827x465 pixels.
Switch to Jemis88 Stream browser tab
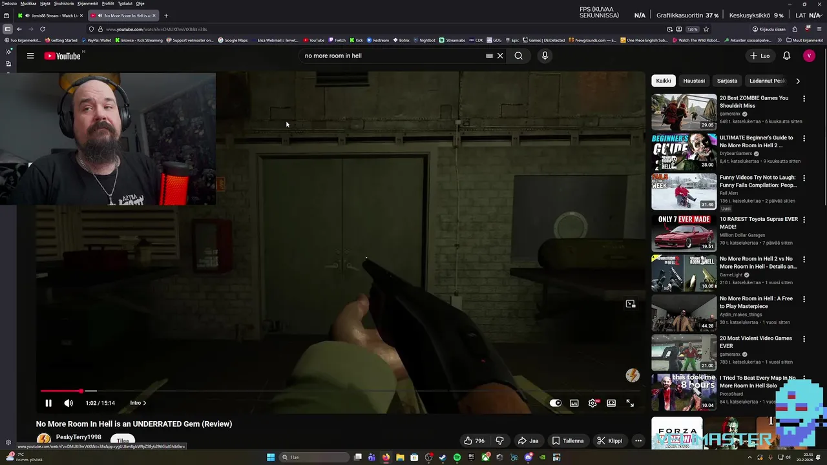pyautogui.click(x=50, y=15)
